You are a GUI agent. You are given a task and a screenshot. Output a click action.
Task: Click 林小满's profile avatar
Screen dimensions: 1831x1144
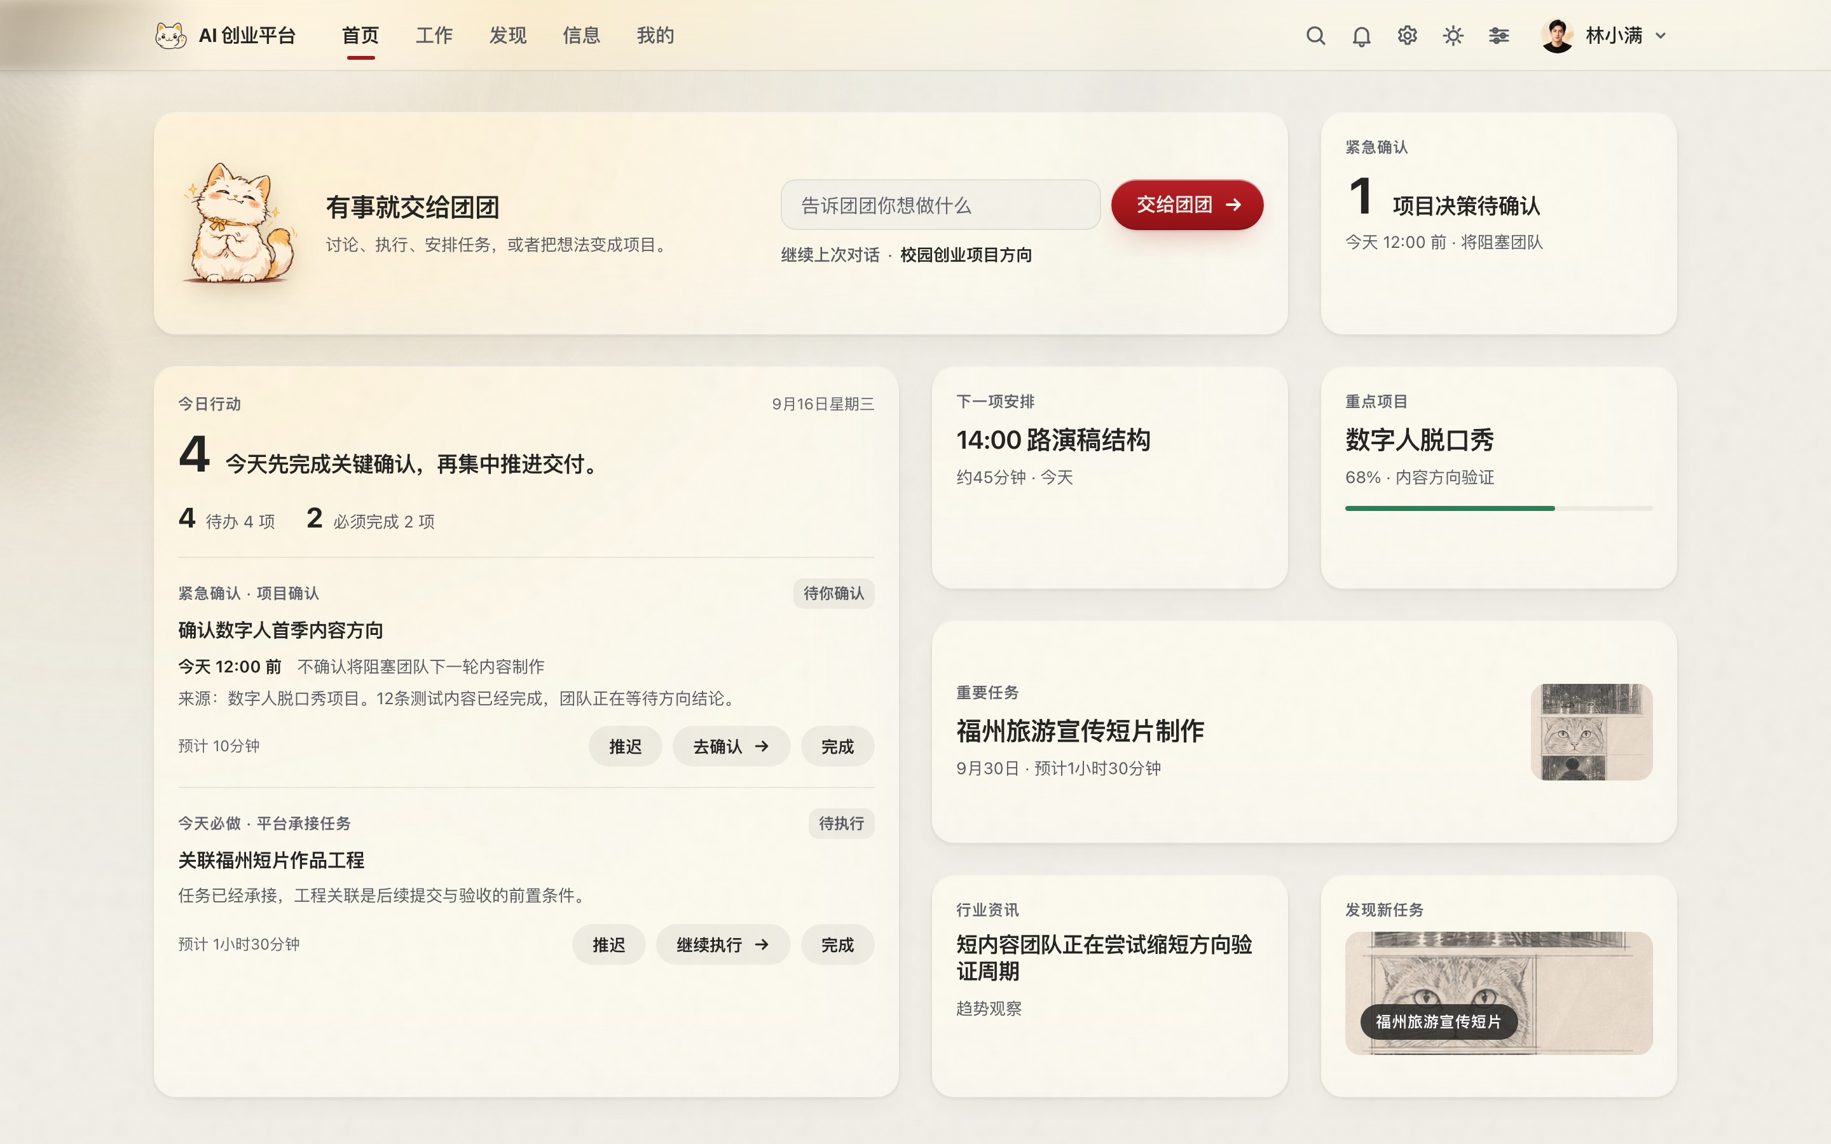(1557, 36)
